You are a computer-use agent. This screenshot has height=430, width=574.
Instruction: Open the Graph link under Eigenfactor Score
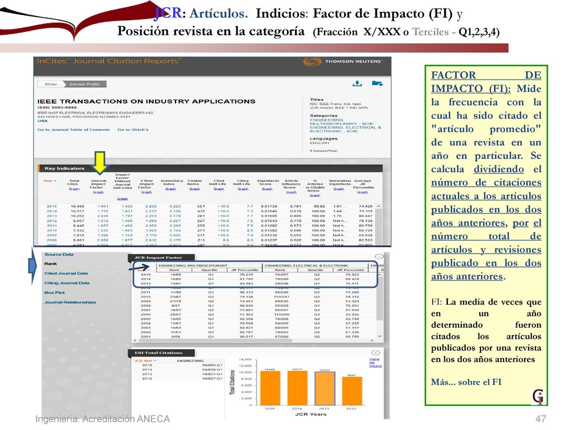[267, 189]
